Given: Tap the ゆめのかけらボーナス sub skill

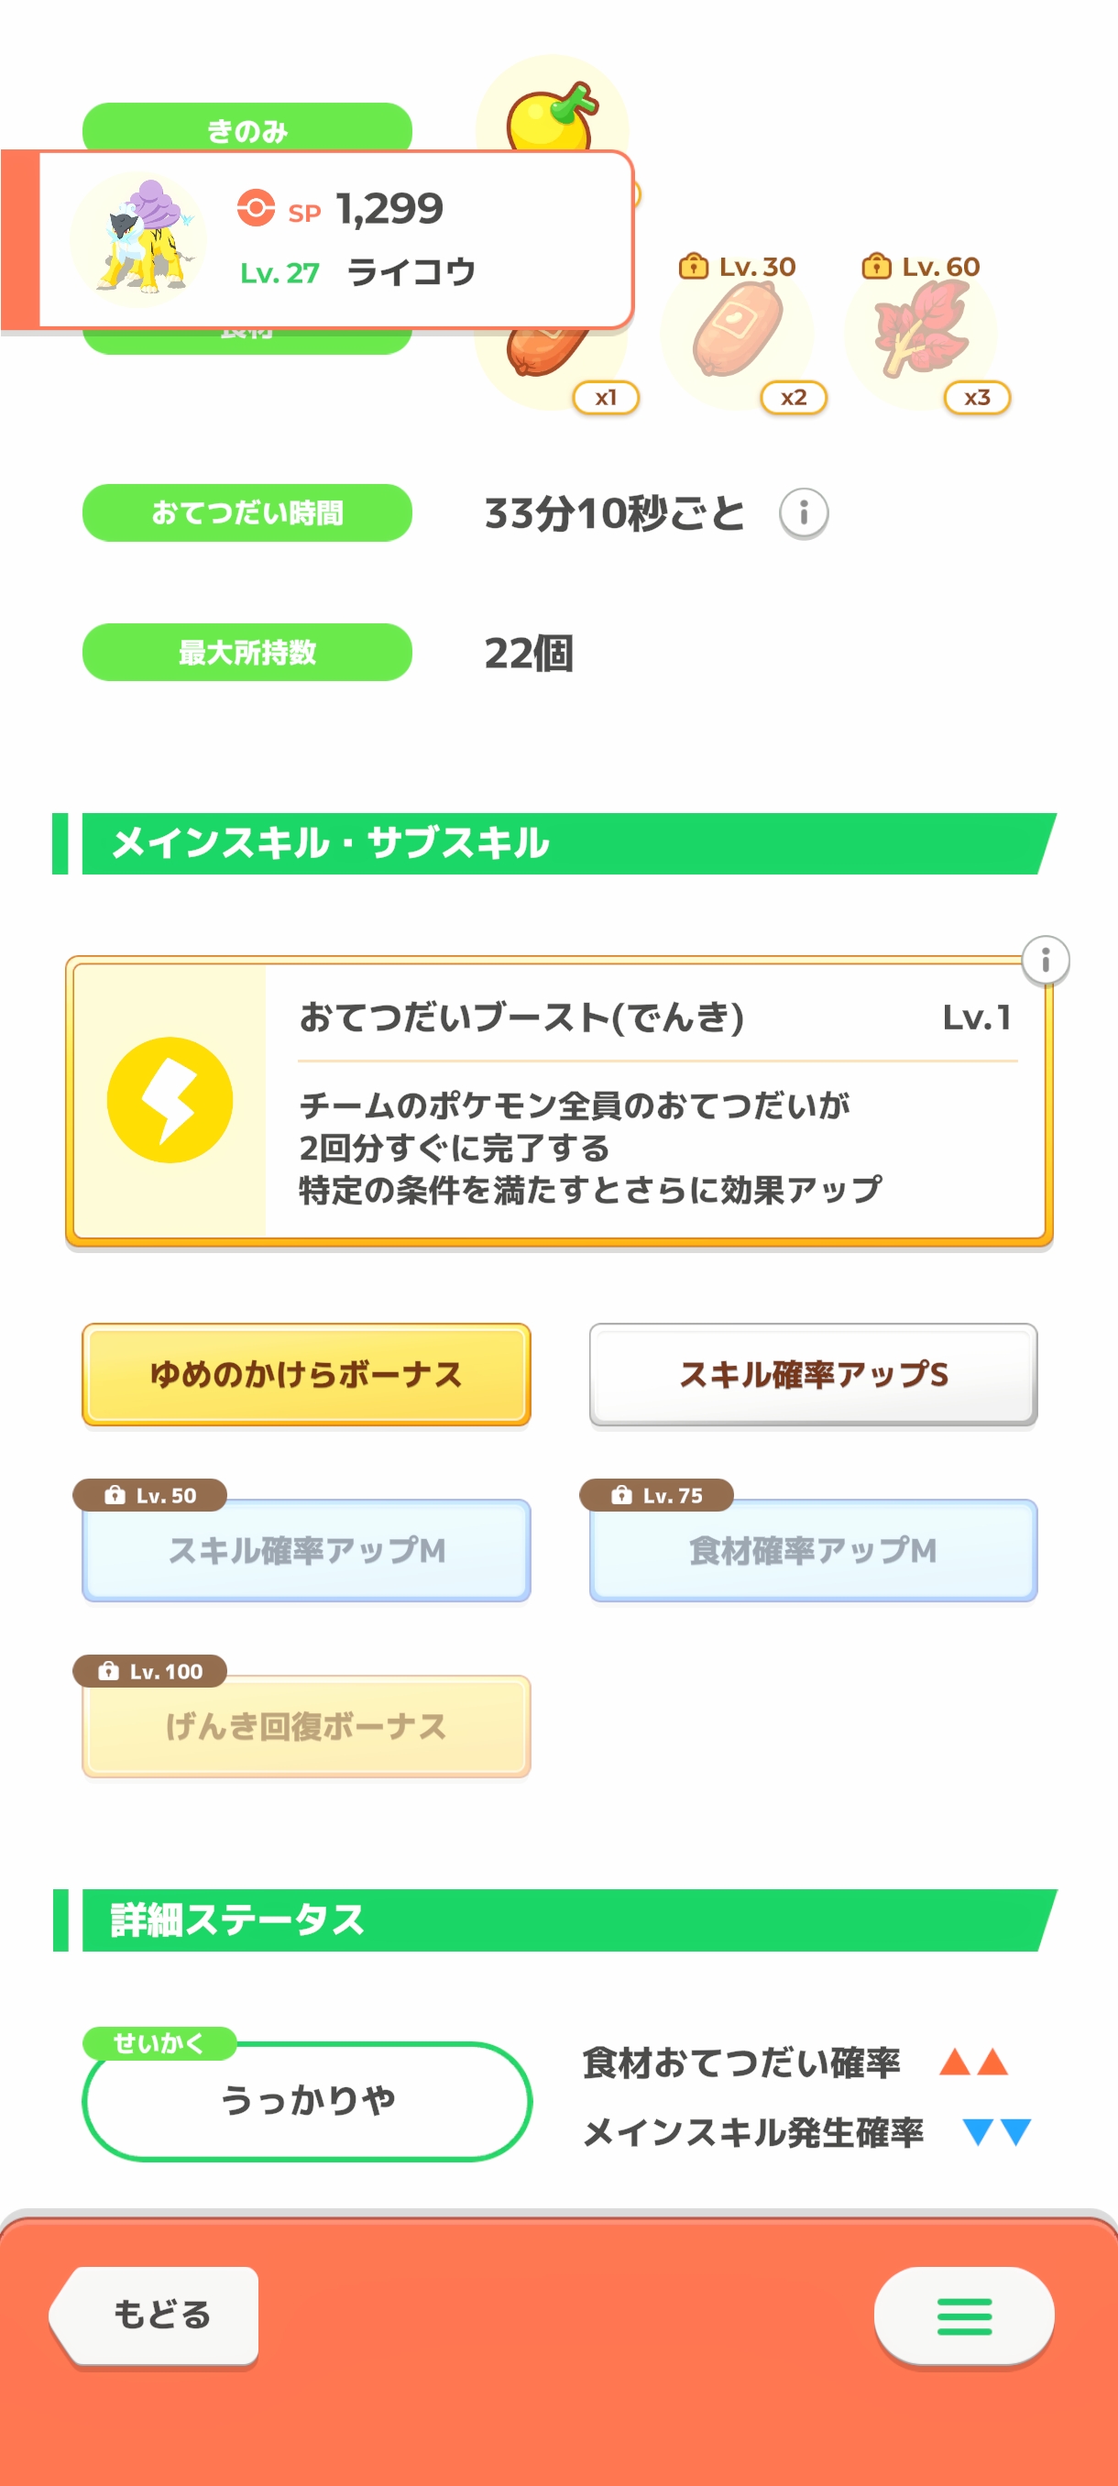Looking at the screenshot, I should click(306, 1374).
